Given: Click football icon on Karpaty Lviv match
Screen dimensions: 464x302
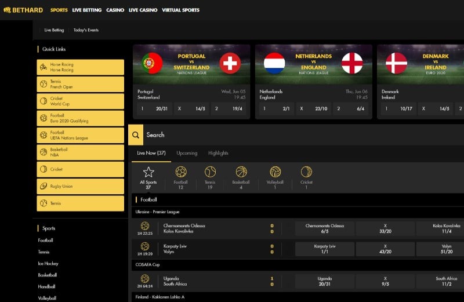Looking at the screenshot, I should click(144, 246).
